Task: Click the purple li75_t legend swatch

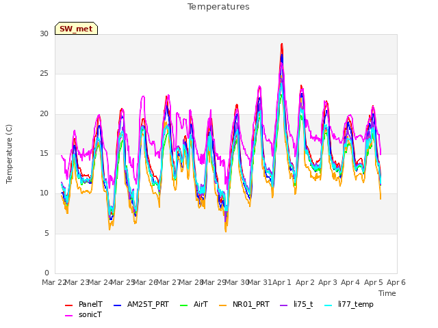Action: coord(284,305)
